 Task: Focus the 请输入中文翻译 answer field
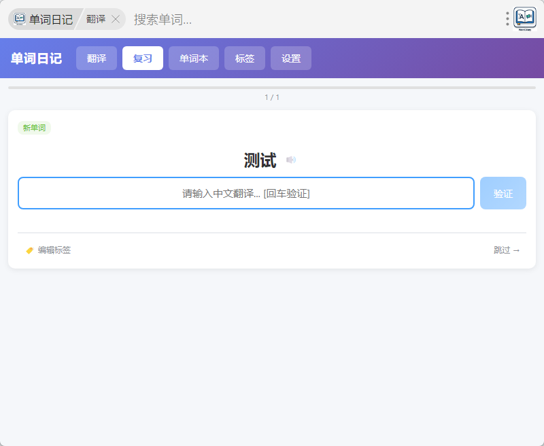click(x=245, y=193)
